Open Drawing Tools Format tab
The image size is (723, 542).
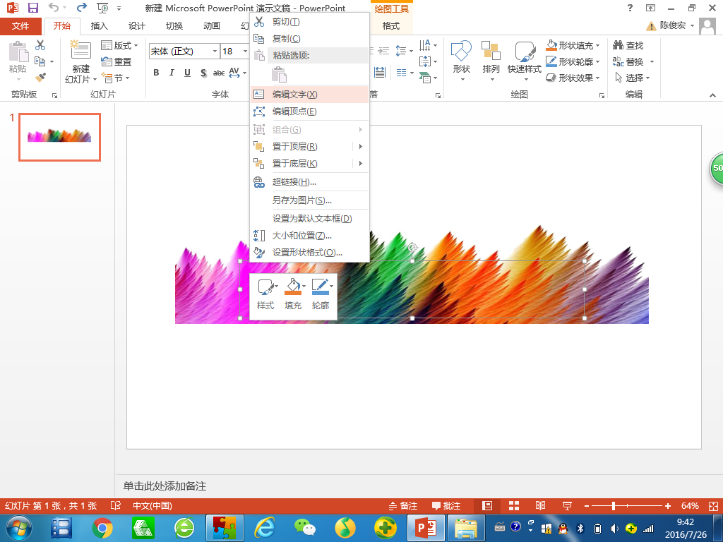pos(391,26)
